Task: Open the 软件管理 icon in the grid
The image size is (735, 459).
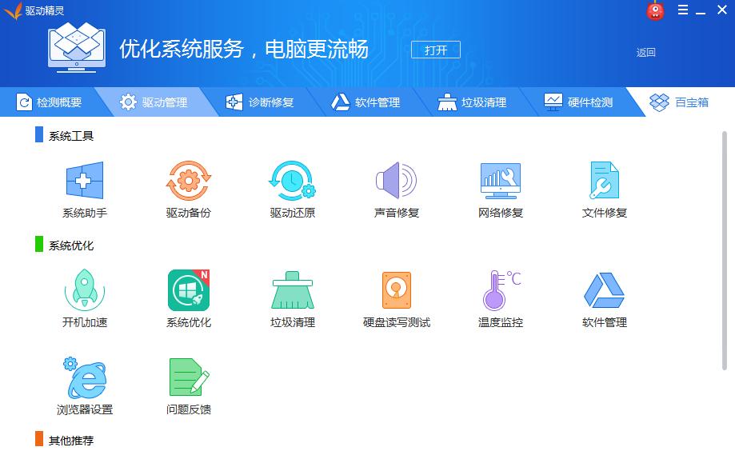Action: point(604,290)
